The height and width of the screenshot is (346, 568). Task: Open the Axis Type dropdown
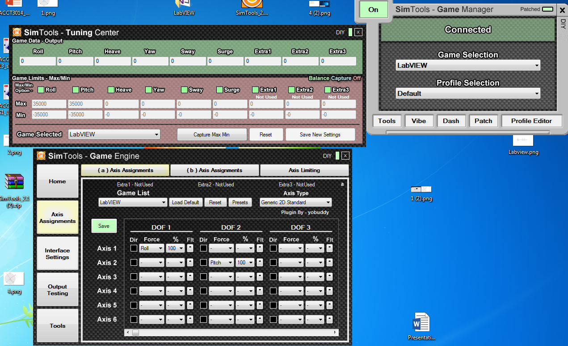tap(296, 202)
